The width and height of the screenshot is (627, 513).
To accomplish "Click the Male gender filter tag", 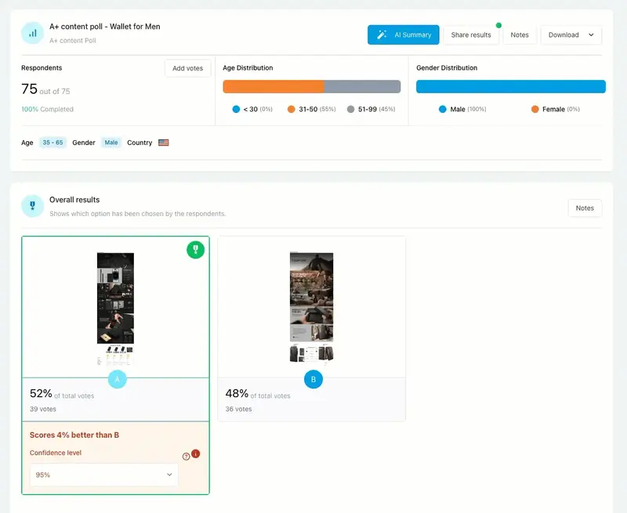I will (111, 143).
